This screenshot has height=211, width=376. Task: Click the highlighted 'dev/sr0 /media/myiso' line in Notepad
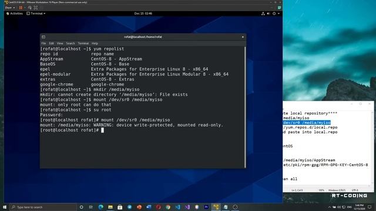coord(307,122)
